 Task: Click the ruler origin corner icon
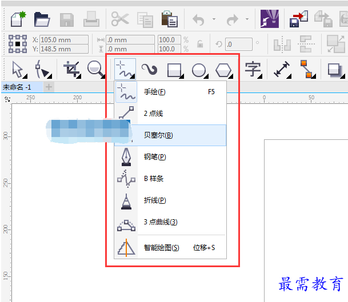(7, 99)
